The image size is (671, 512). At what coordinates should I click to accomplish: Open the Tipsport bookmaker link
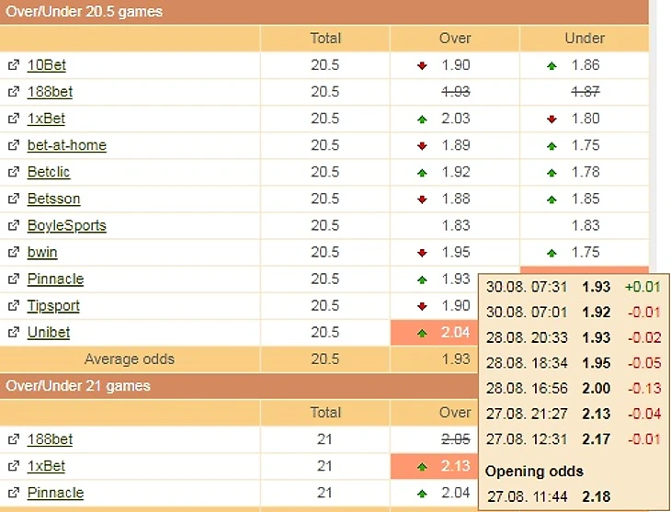[53, 306]
